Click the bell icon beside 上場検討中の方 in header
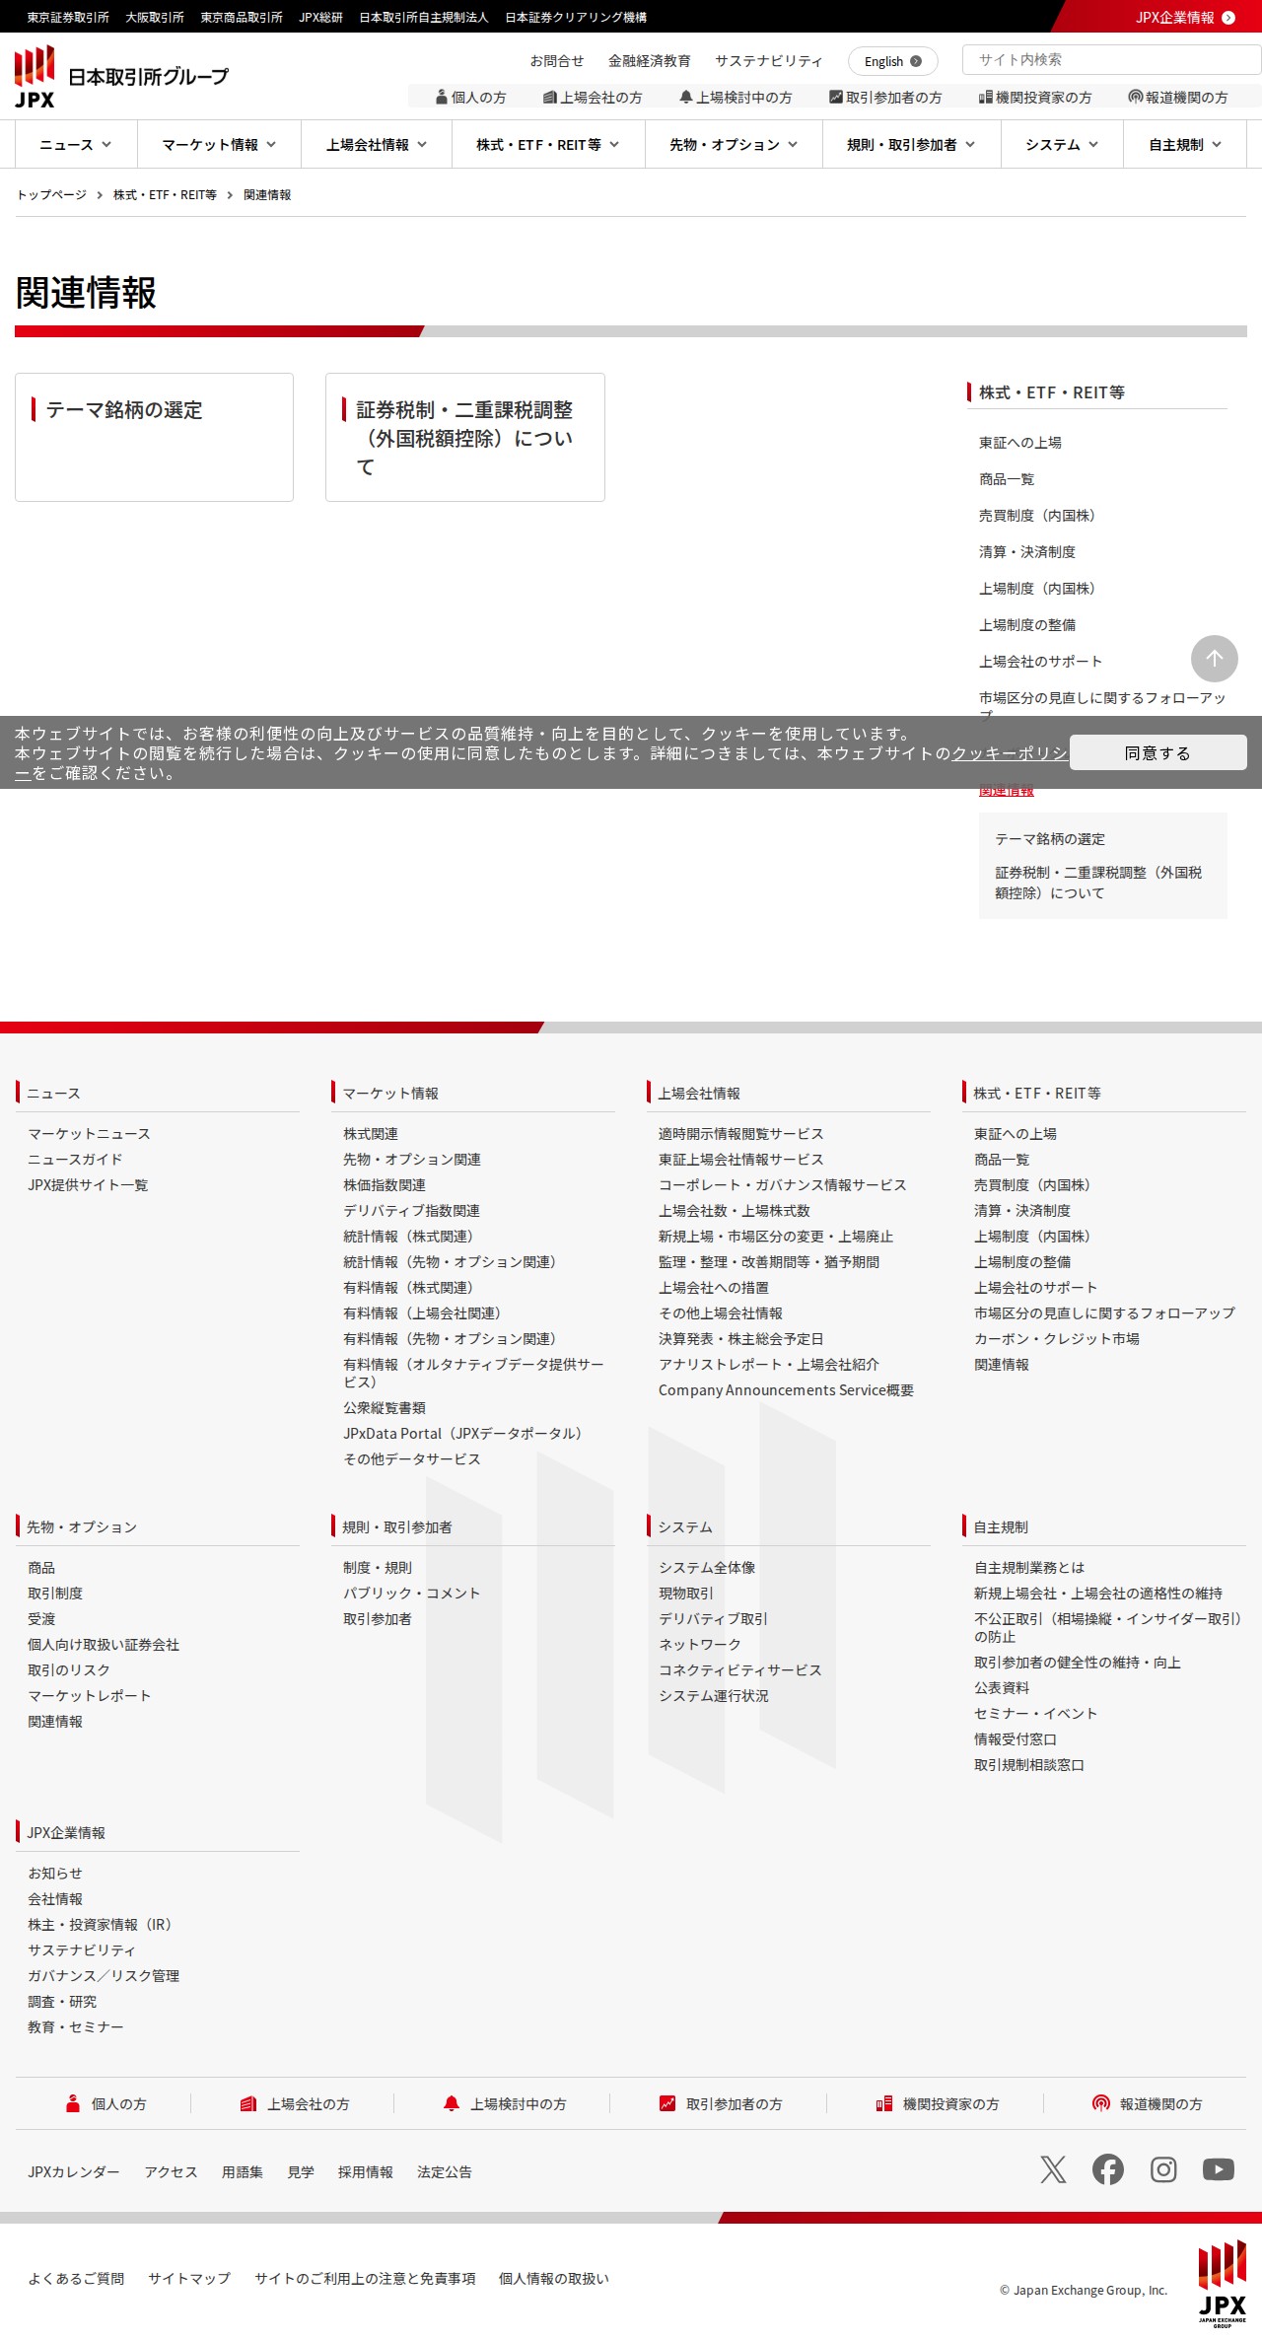This screenshot has height=2340, width=1262. pyautogui.click(x=686, y=97)
